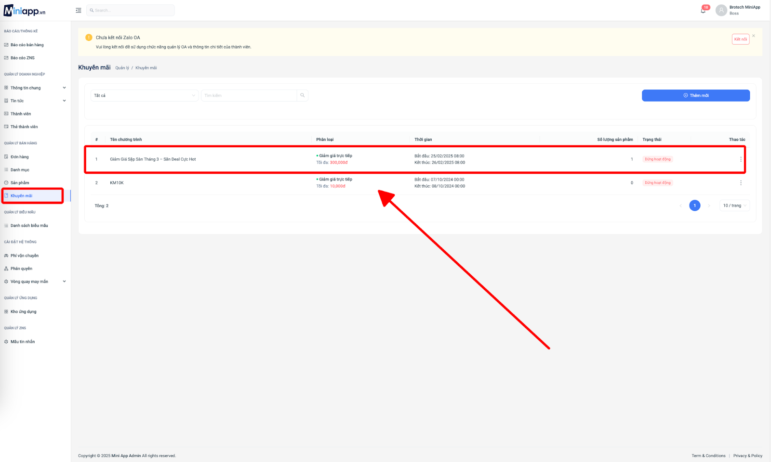
Task: Click the Kết nối button in the banner
Action: [741, 39]
